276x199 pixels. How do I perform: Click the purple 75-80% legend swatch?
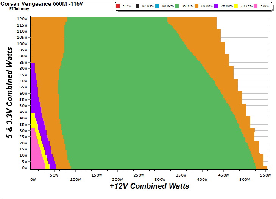[x=215, y=6]
